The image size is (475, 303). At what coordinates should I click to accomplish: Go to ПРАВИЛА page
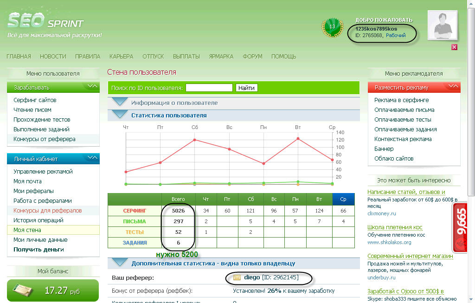88,57
